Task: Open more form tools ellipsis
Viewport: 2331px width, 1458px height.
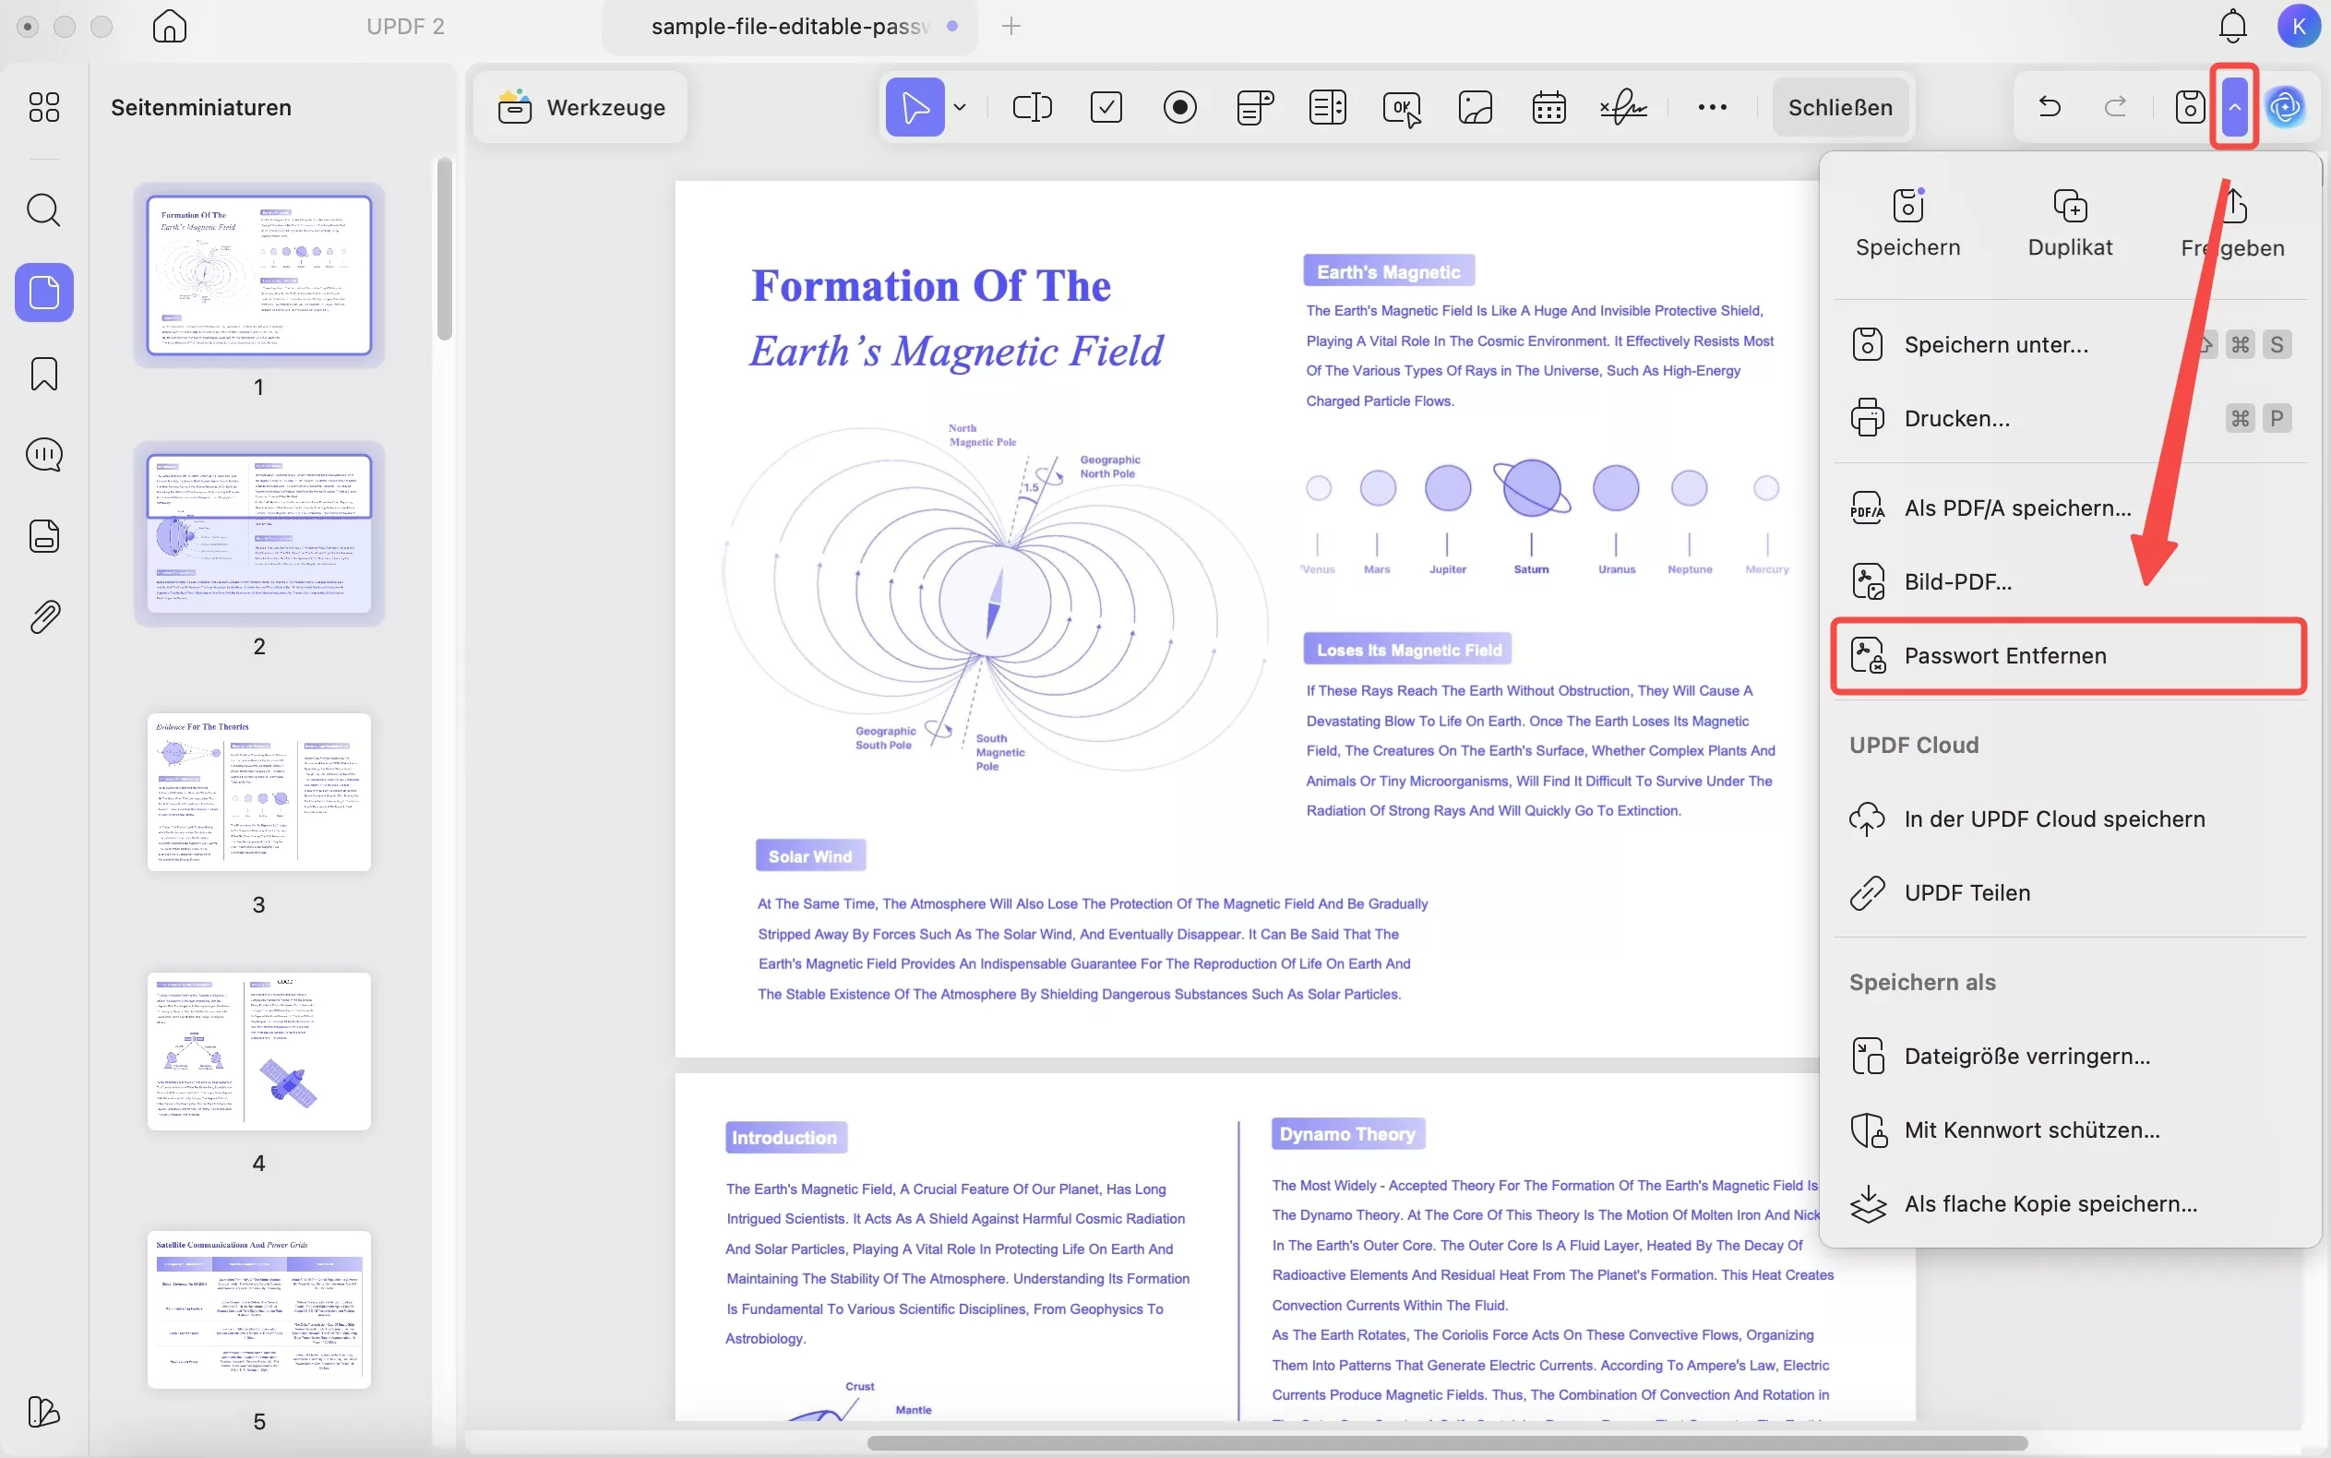Action: (1712, 107)
